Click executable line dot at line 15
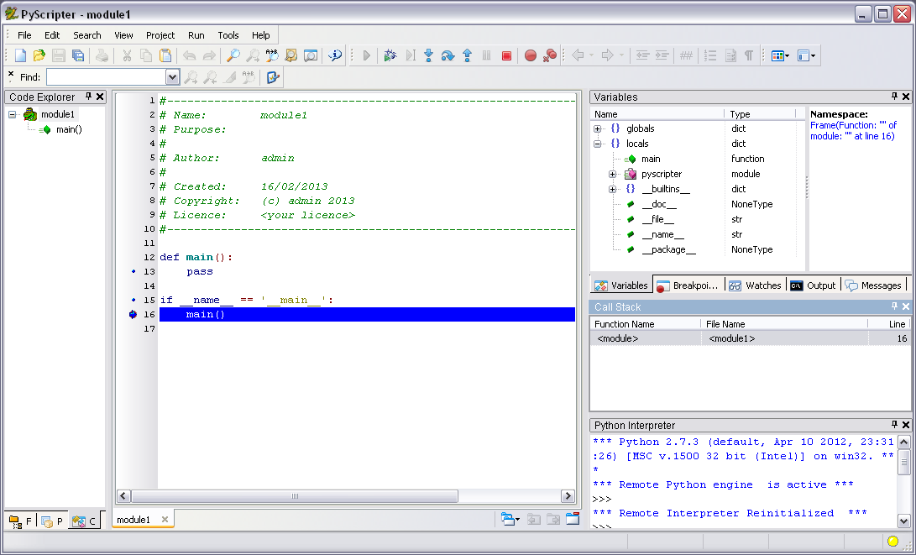 (x=133, y=300)
